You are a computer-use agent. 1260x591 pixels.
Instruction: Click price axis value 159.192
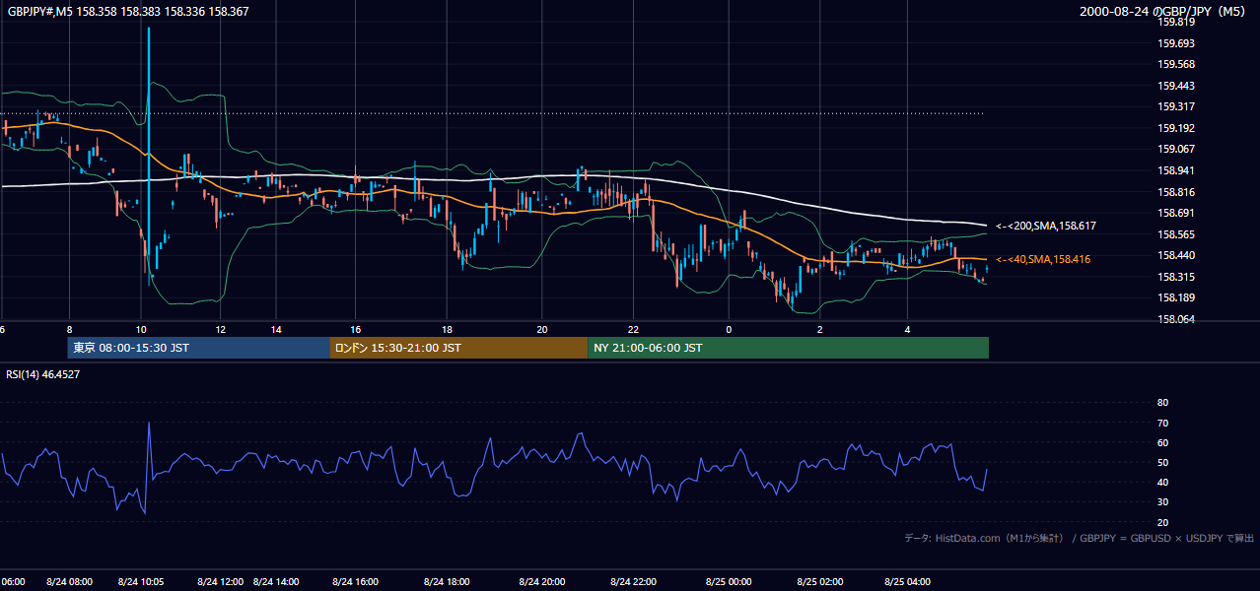pos(1176,128)
